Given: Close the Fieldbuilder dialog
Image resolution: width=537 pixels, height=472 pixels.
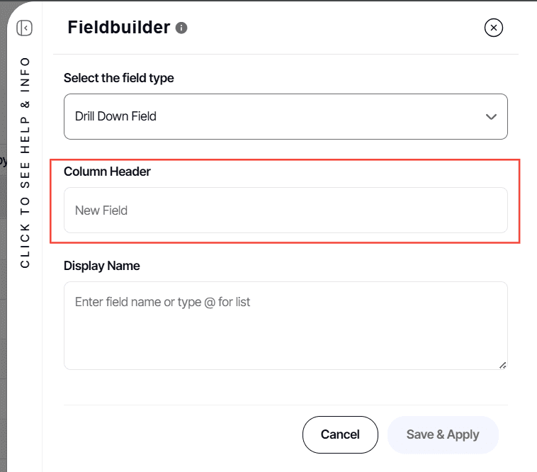Looking at the screenshot, I should pyautogui.click(x=494, y=28).
